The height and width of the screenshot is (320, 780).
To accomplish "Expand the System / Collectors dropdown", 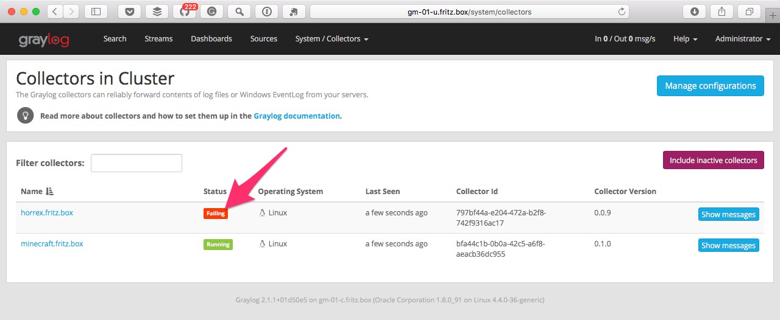I will tap(332, 39).
